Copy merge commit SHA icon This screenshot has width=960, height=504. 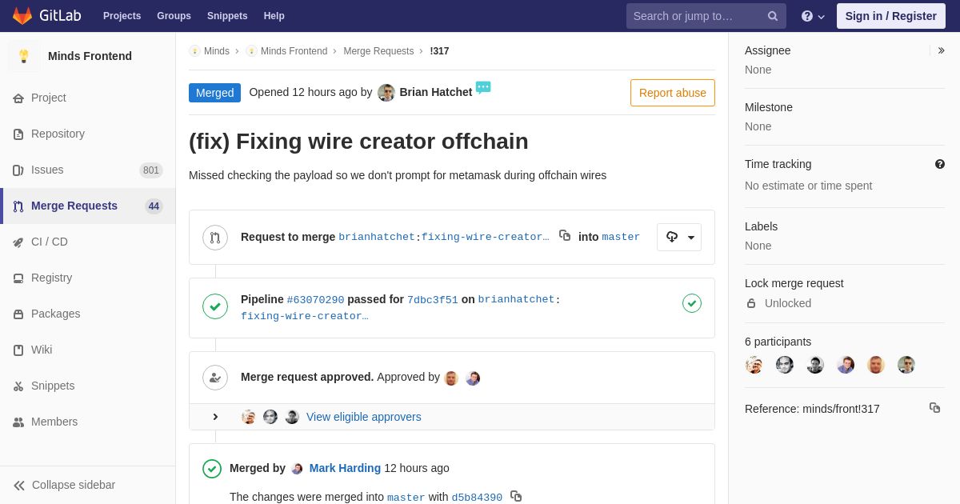[516, 496]
